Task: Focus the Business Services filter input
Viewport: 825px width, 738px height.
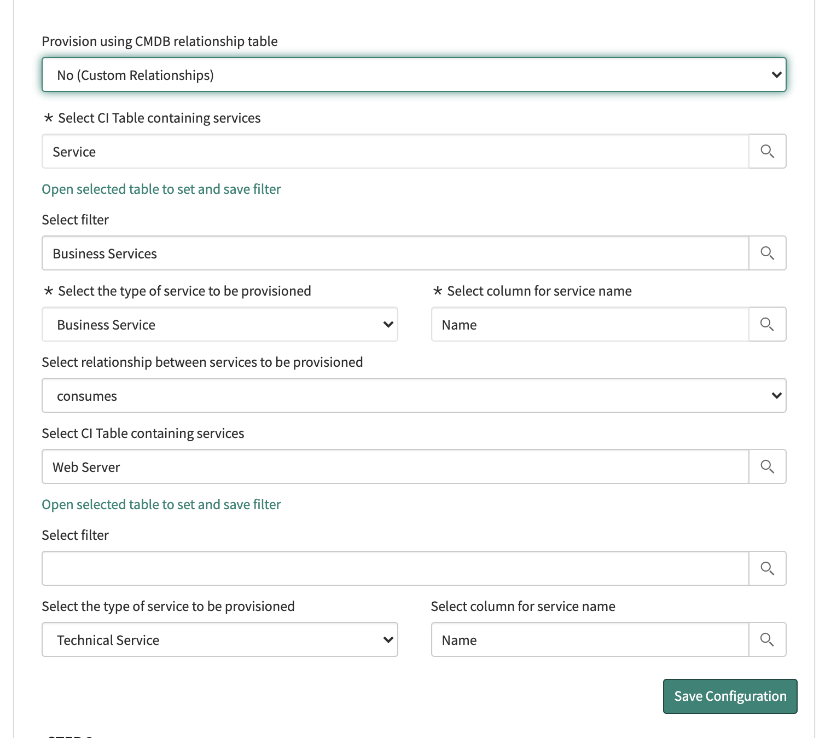Action: [x=396, y=253]
